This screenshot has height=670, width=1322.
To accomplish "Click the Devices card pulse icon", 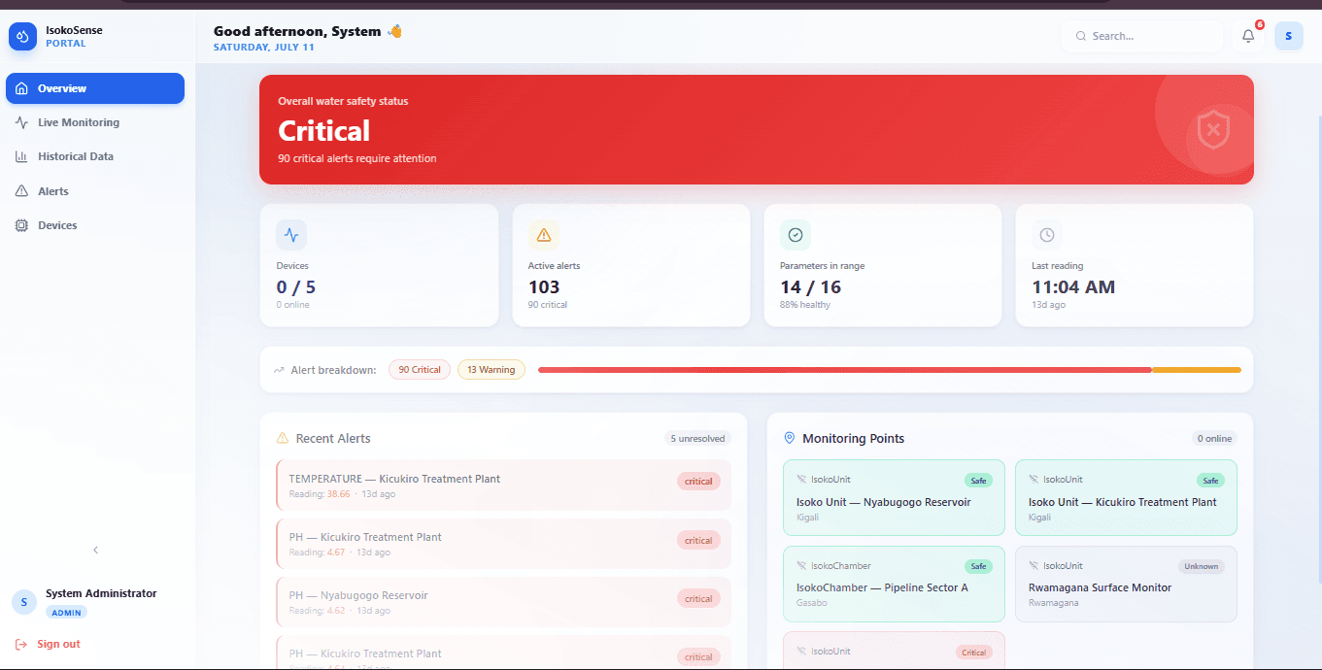I will tap(291, 235).
